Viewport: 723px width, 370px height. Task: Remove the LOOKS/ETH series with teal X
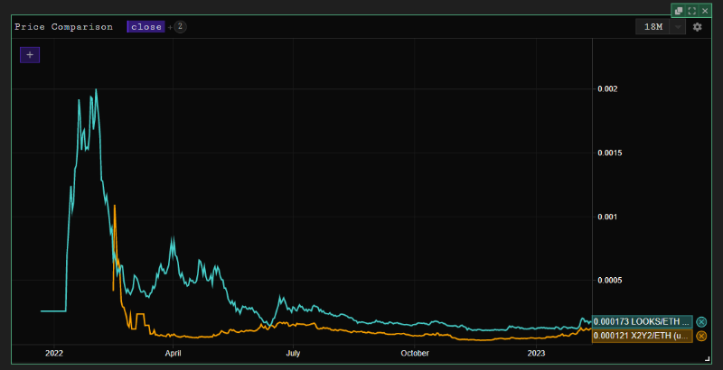tap(701, 321)
